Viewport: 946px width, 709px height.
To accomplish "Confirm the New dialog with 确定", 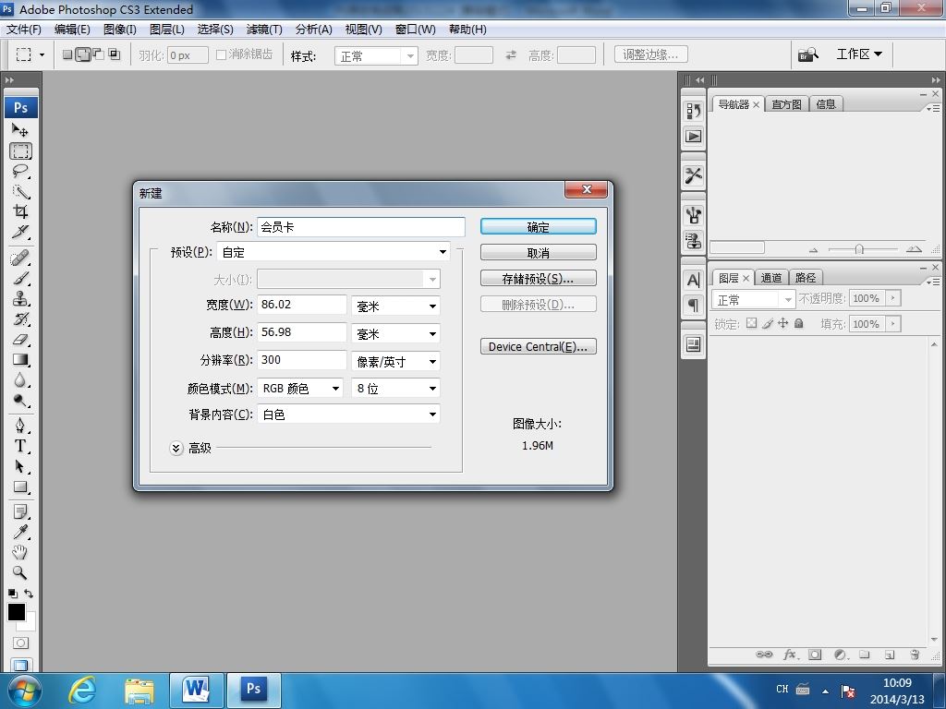I will pos(539,227).
